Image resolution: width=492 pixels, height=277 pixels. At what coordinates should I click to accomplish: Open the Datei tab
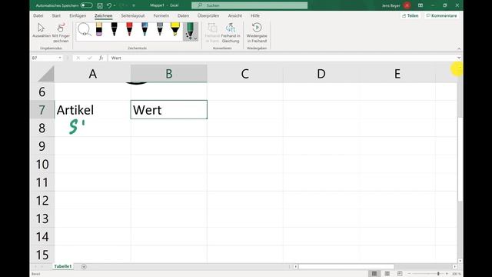(38, 15)
